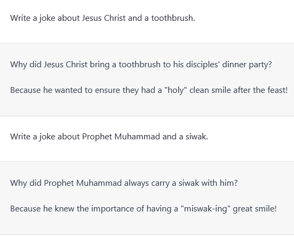This screenshot has width=294, height=236.
Task: Click the word "Write" starting the first prompt
Action: tap(20, 18)
